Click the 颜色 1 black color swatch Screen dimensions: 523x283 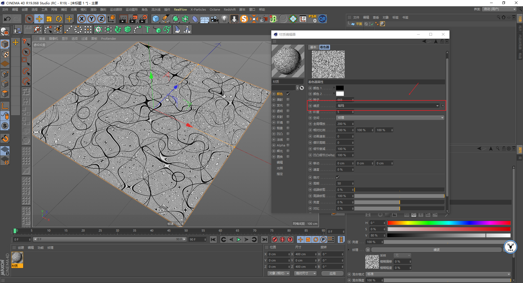(x=340, y=88)
